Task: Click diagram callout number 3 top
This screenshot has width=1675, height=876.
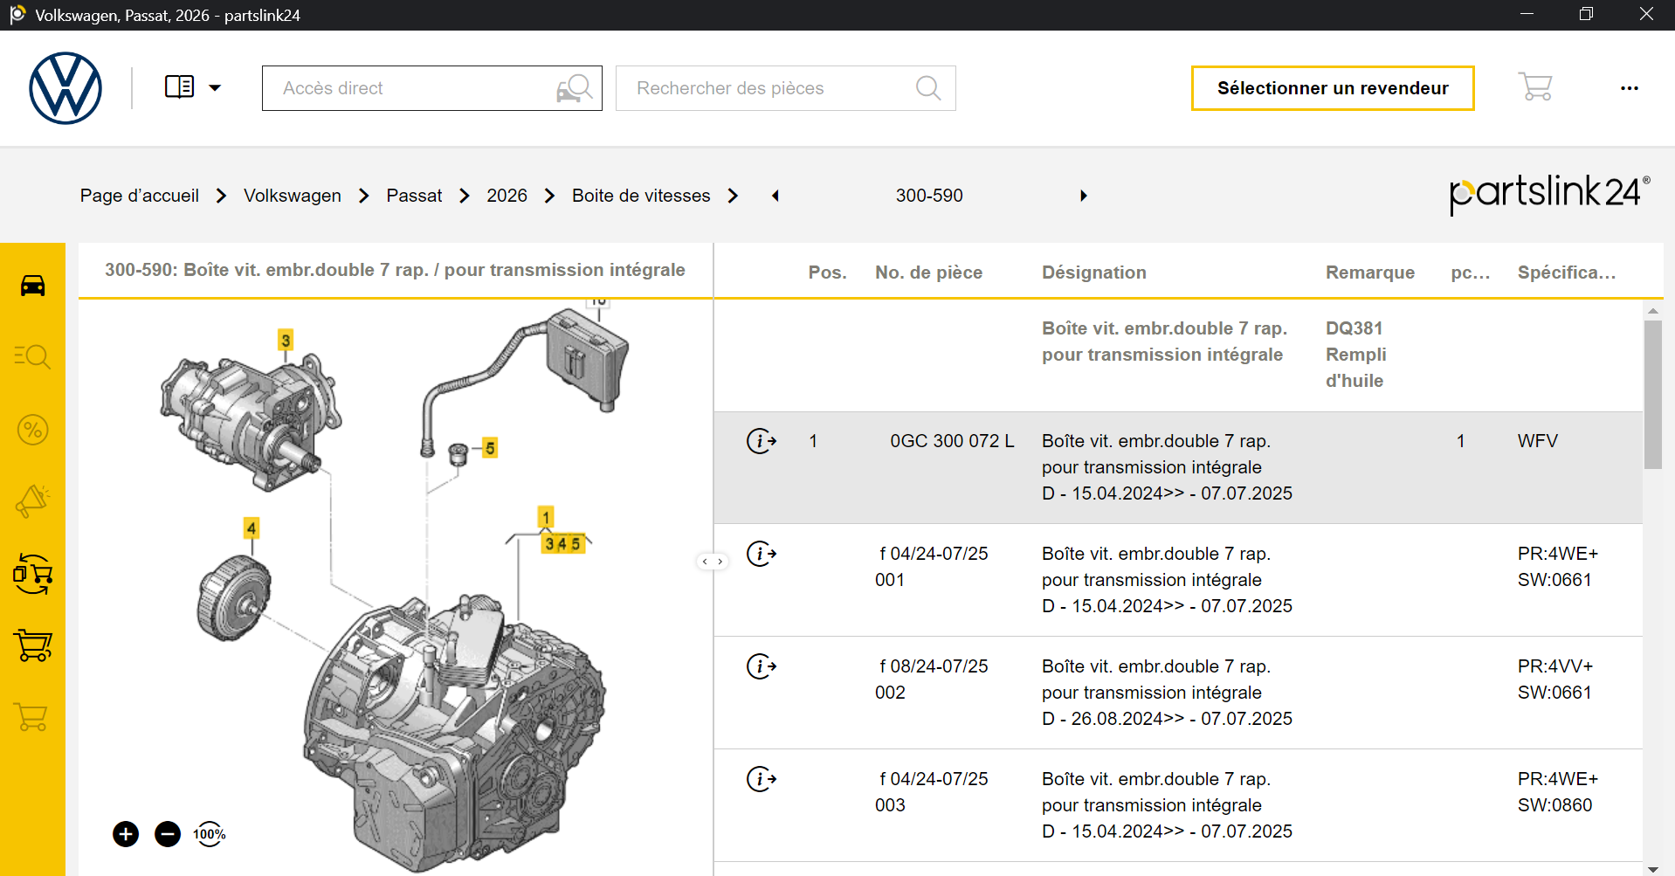Action: pos(286,340)
